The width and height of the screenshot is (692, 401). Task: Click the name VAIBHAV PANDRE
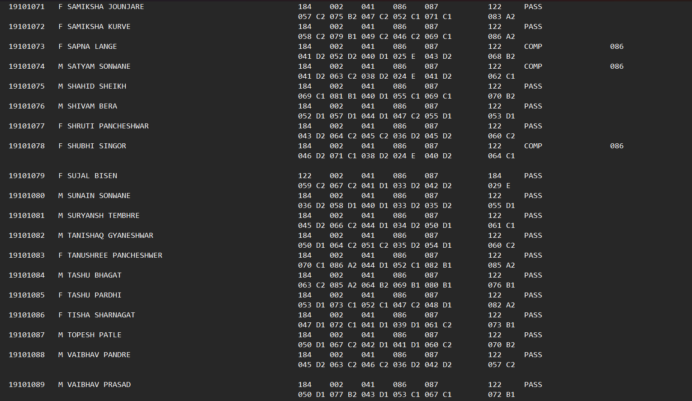pos(99,355)
